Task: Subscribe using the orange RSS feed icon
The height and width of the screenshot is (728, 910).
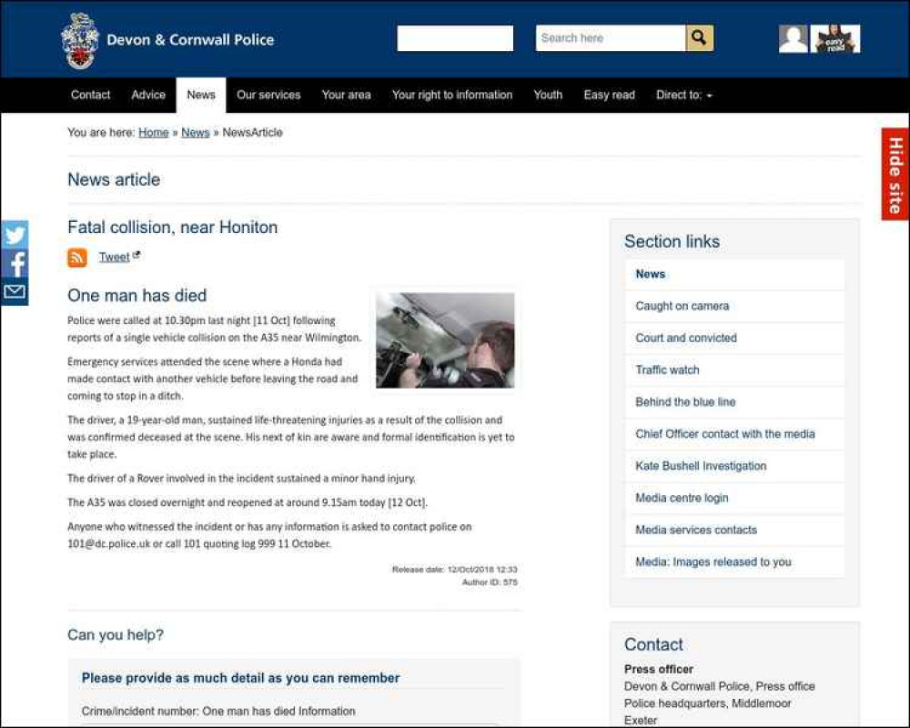Action: 77,258
